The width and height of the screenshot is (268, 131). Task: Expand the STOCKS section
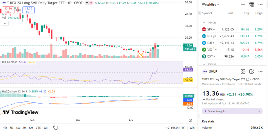click(x=204, y=64)
